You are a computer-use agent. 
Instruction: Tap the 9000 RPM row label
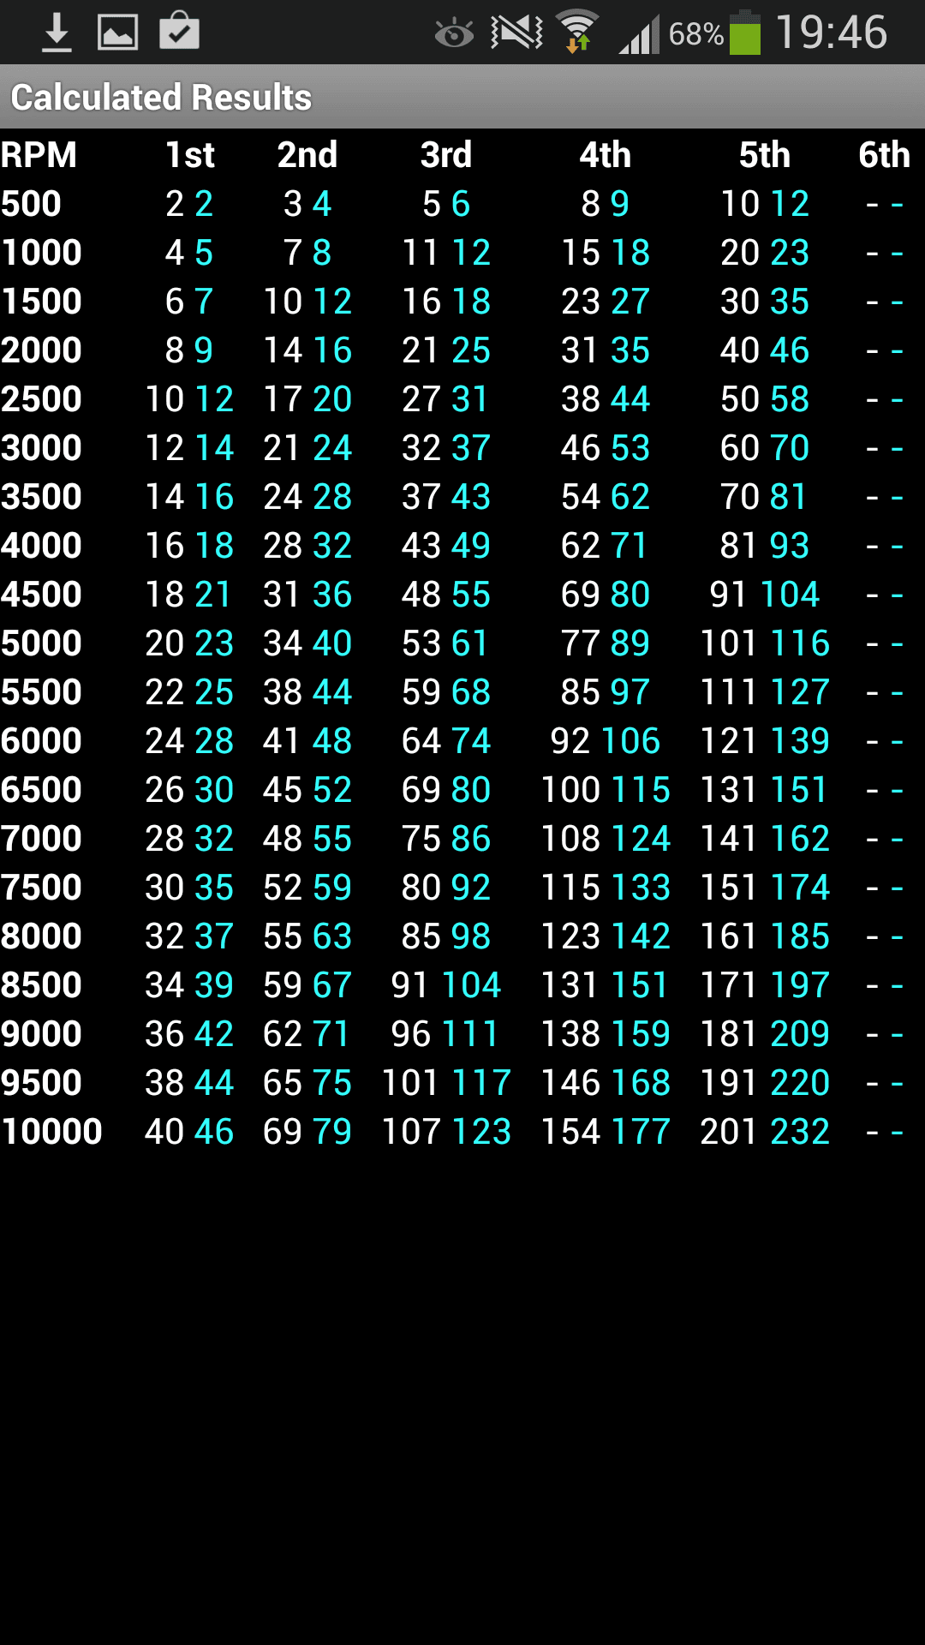pos(41,1034)
